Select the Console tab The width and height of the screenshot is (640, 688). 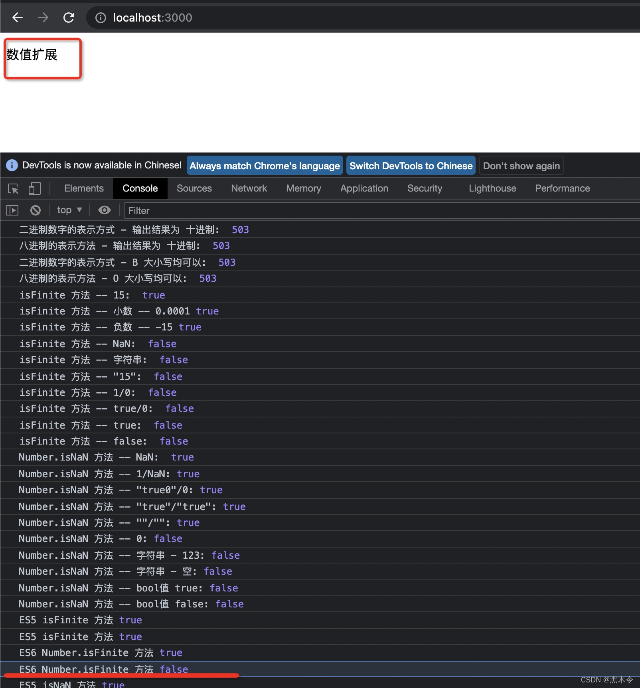140,188
